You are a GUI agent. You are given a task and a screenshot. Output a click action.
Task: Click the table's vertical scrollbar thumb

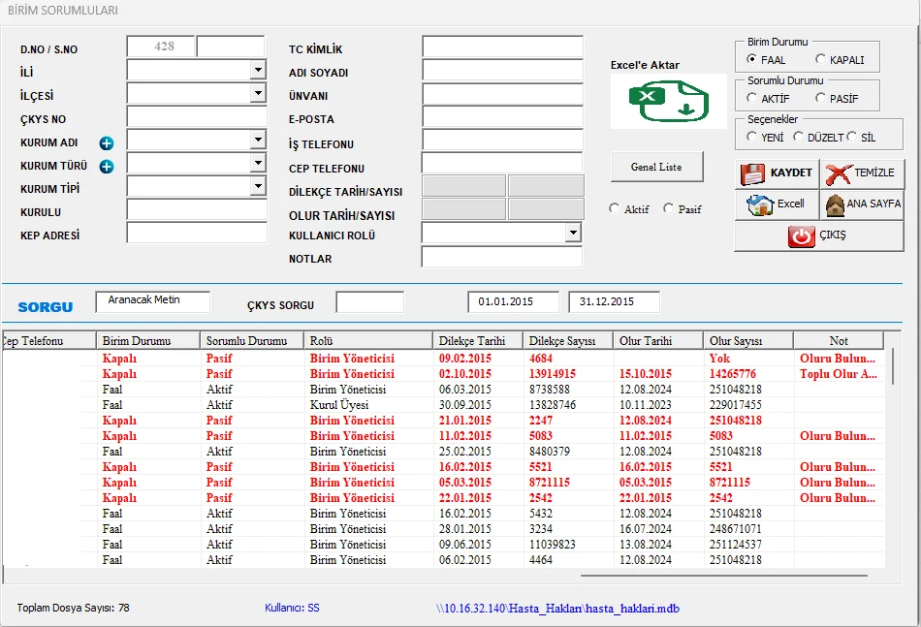[x=894, y=365]
